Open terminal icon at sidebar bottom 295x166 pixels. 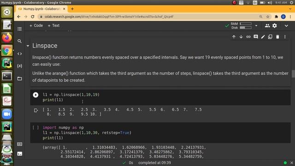(x=19, y=154)
